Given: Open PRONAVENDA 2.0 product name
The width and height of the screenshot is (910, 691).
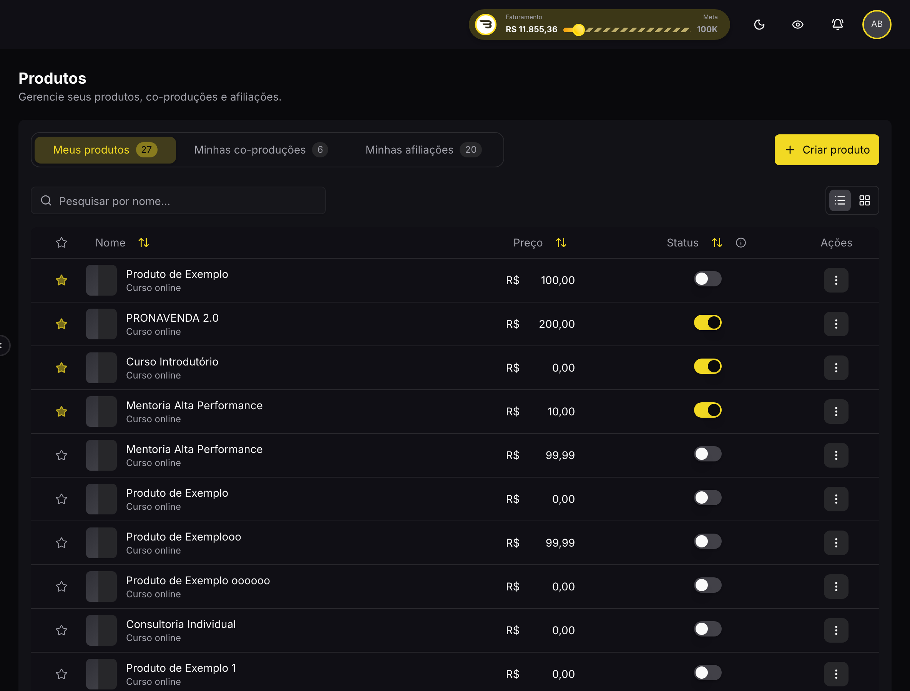Looking at the screenshot, I should click(x=172, y=318).
